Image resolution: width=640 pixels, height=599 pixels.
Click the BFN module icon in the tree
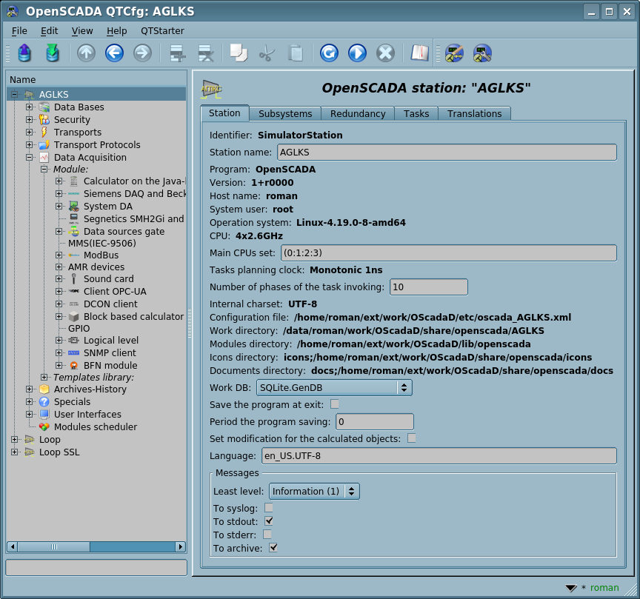point(73,366)
